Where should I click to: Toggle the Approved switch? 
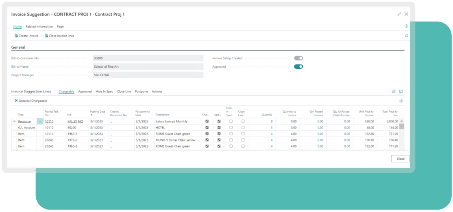[298, 66]
